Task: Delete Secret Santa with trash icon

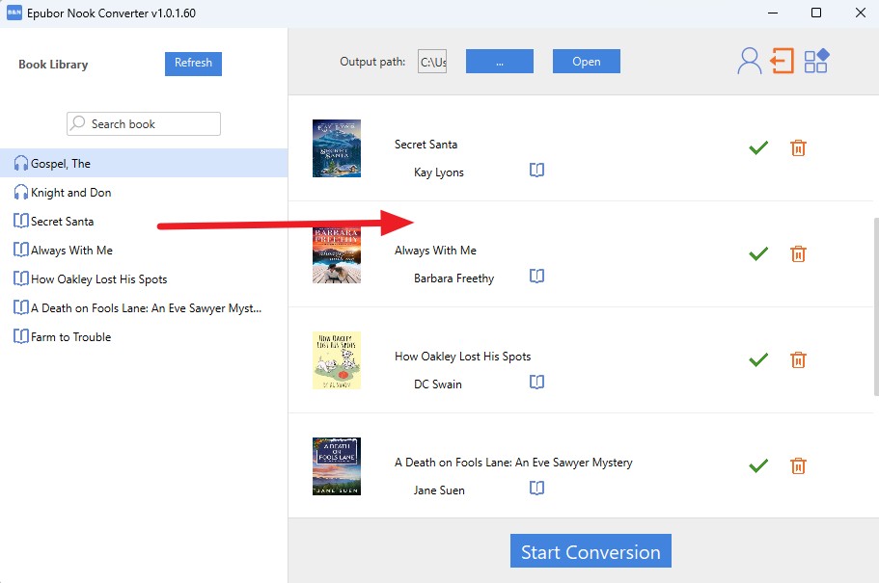Action: point(798,147)
